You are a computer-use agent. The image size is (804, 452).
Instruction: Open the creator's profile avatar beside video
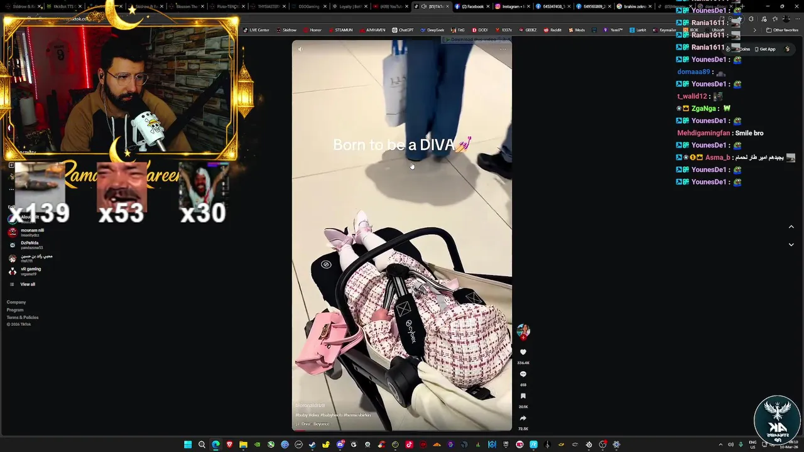tap(523, 330)
